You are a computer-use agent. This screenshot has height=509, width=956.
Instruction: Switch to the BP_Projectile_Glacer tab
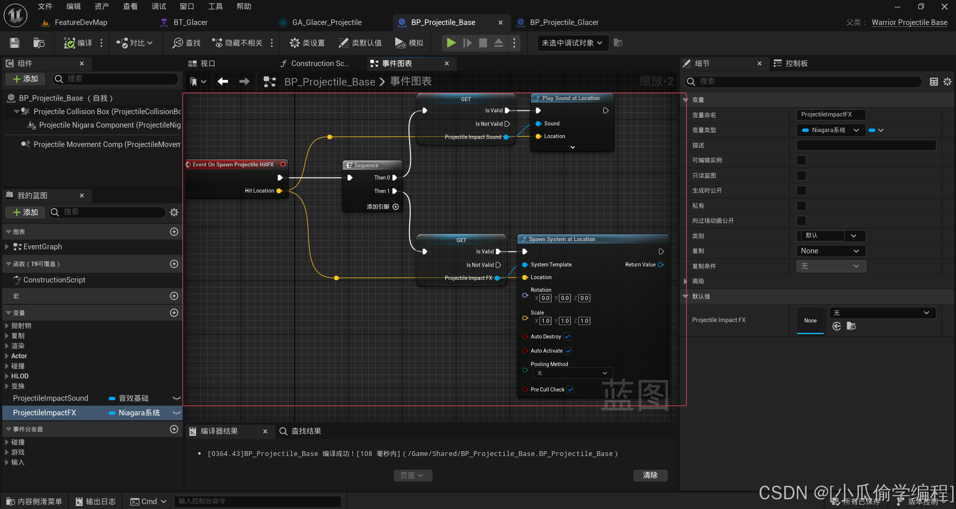[x=564, y=22]
